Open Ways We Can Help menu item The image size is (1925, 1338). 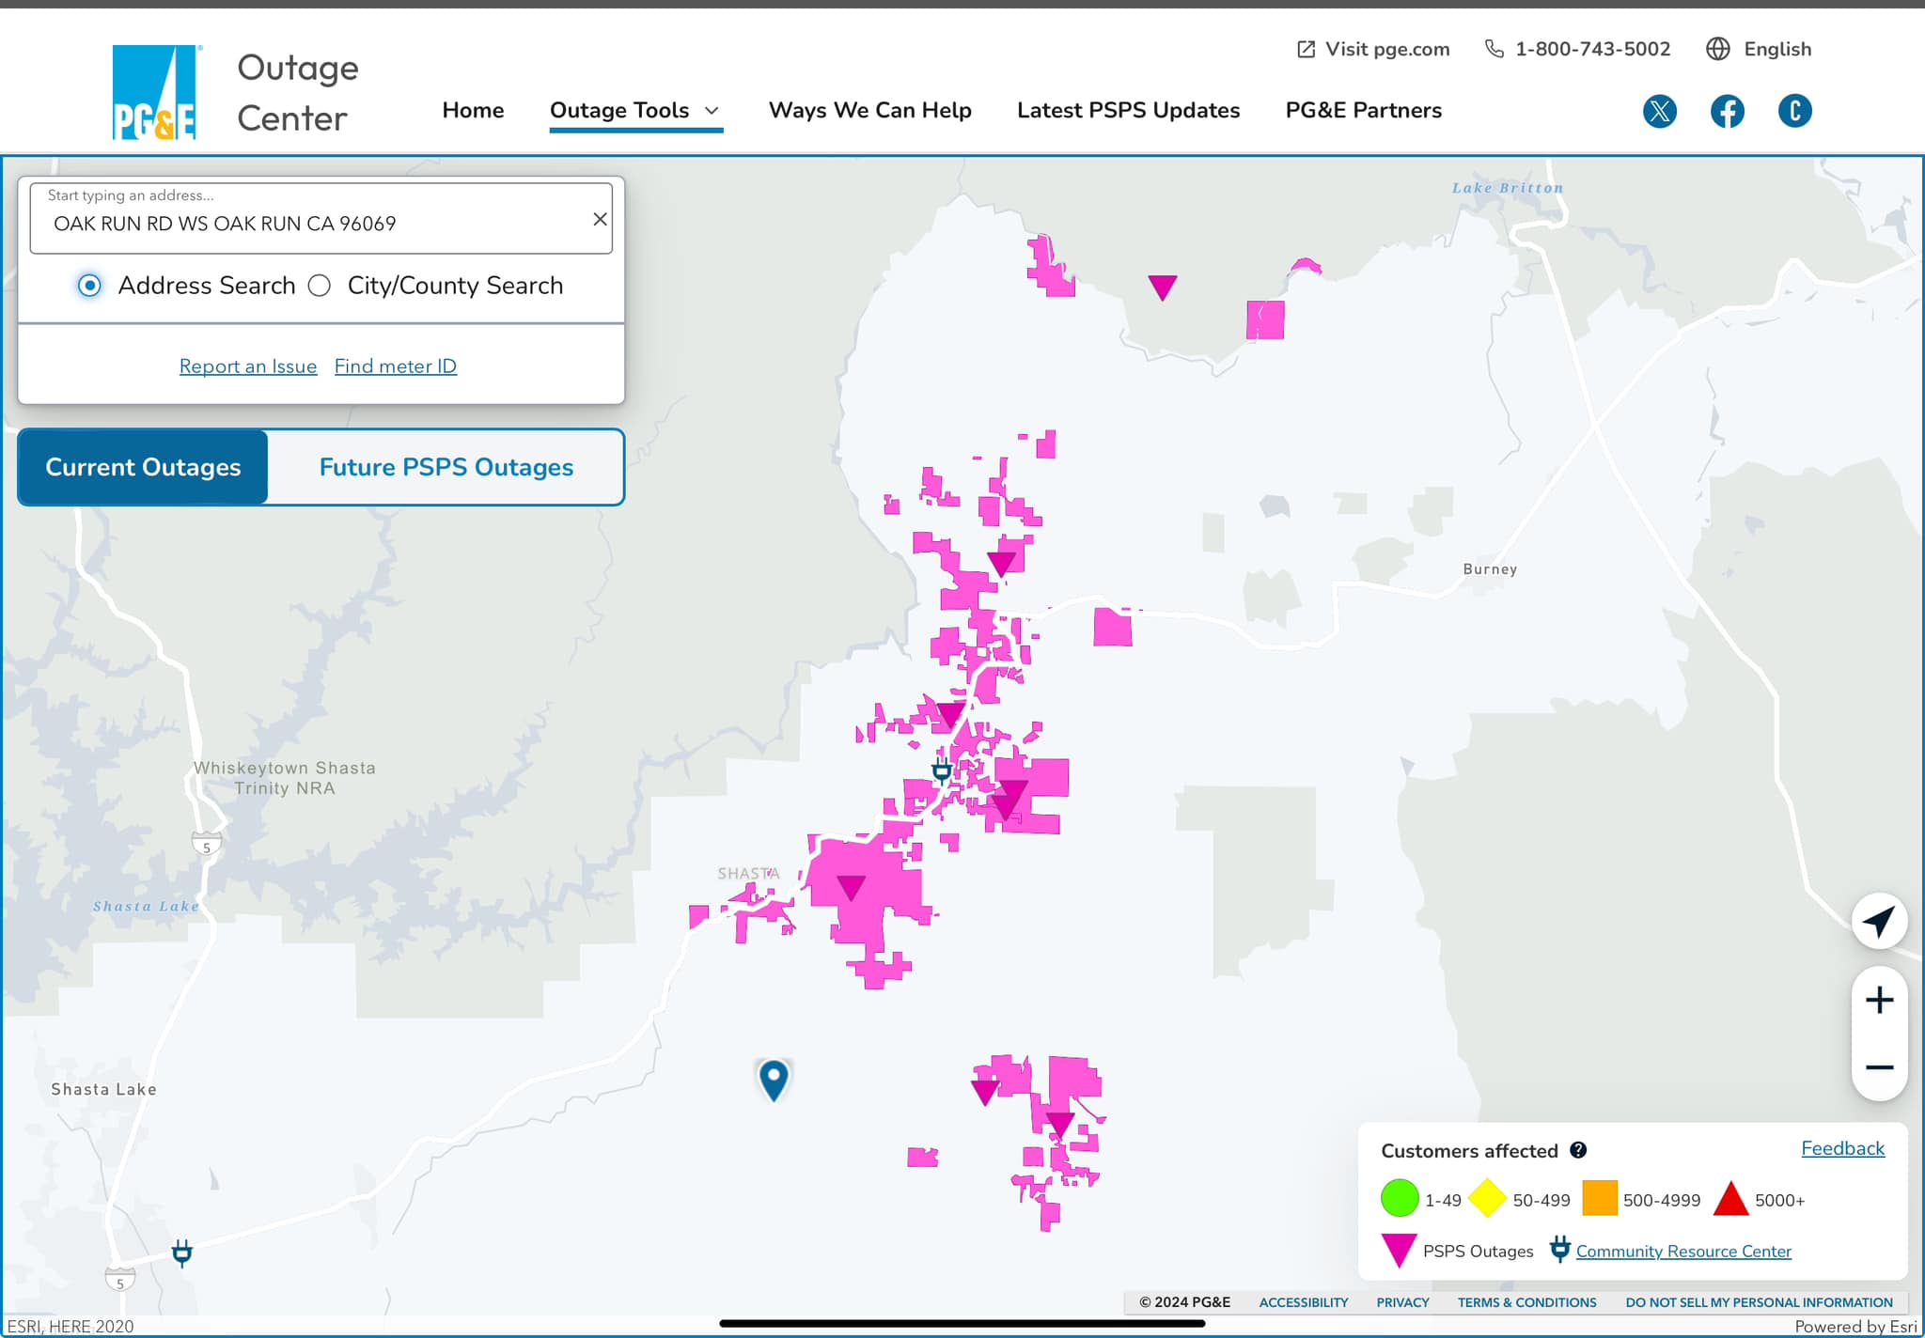[869, 110]
